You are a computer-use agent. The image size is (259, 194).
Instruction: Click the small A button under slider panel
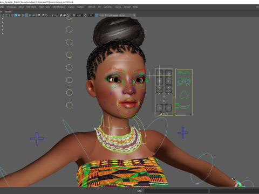[x=161, y=114]
